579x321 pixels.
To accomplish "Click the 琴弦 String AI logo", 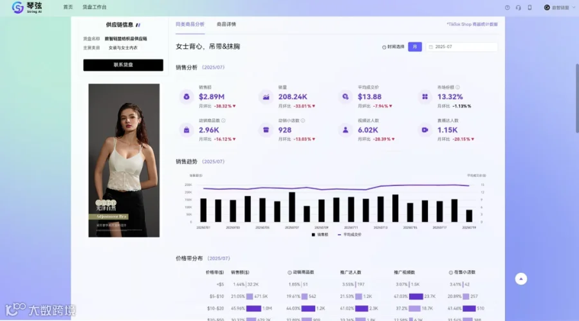I will 27,7.
